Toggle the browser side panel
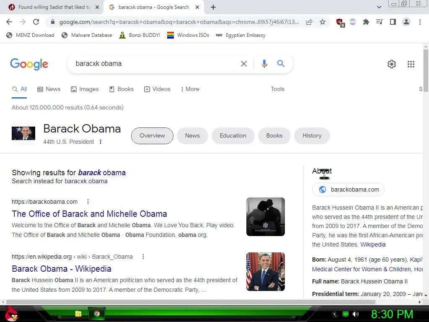The width and height of the screenshot is (429, 322). click(393, 22)
